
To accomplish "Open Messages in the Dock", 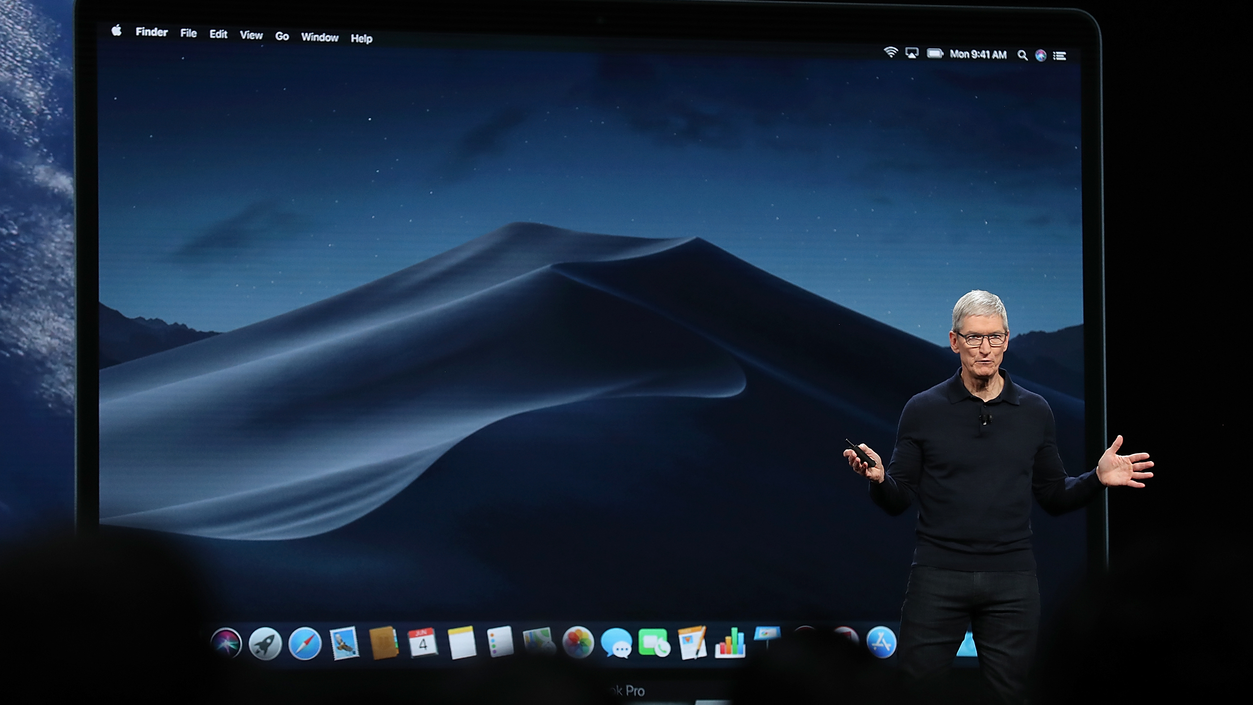I will 616,643.
